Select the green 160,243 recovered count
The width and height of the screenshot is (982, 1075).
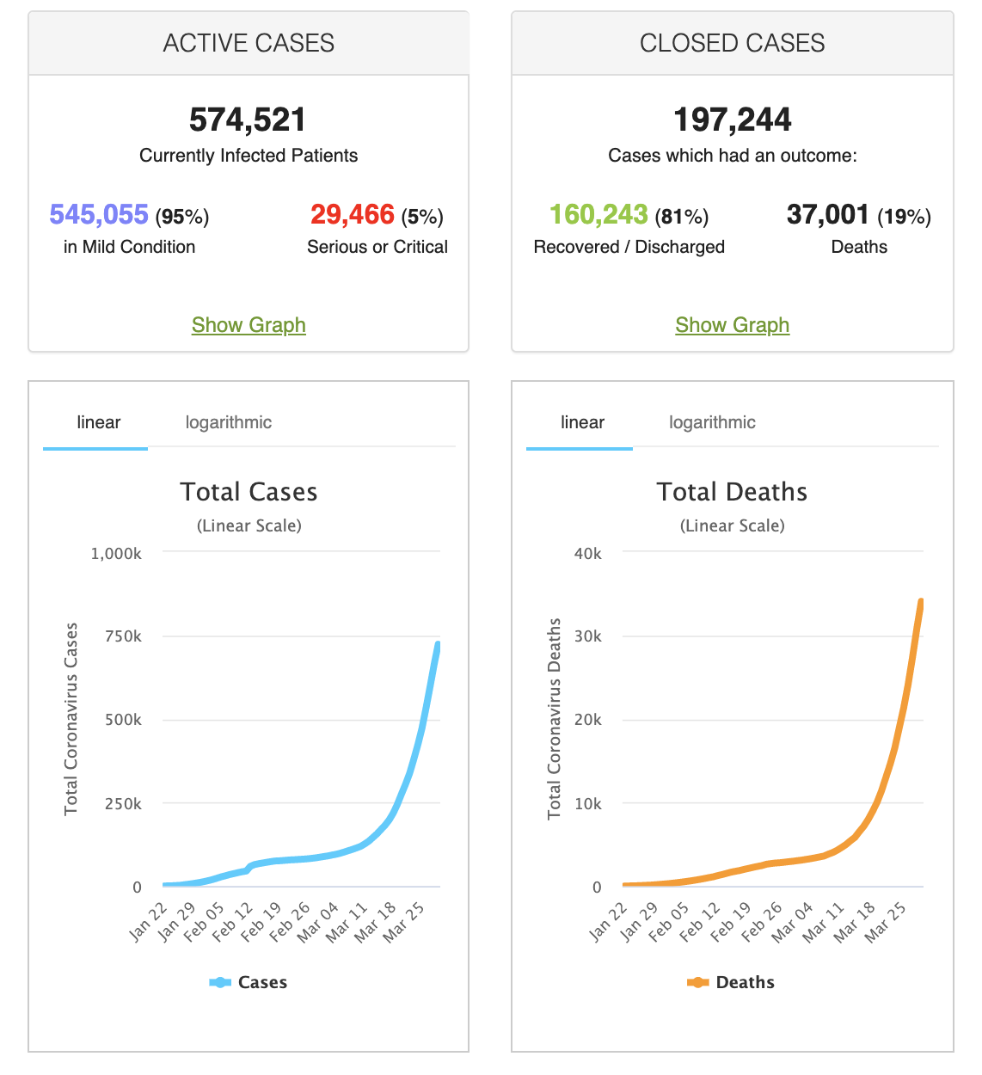click(x=598, y=214)
